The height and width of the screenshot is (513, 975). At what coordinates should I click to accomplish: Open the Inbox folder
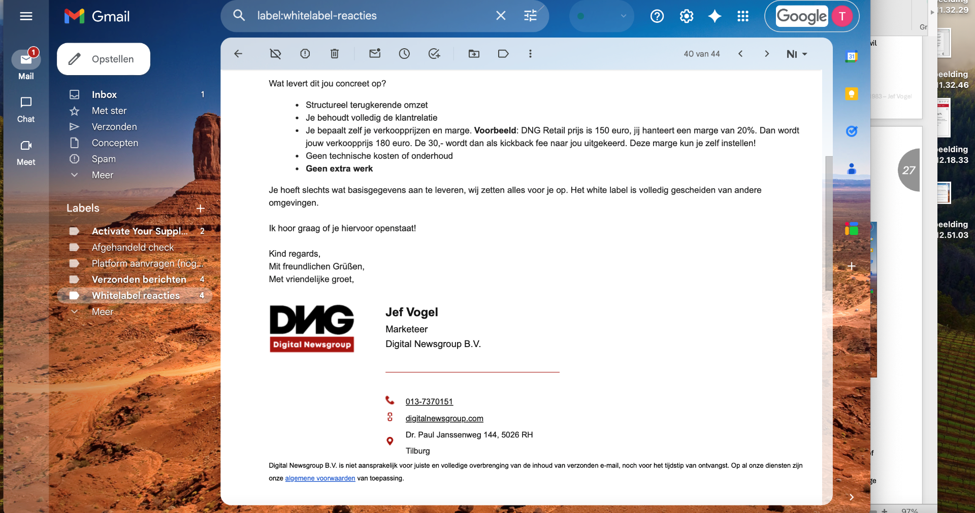(x=104, y=94)
